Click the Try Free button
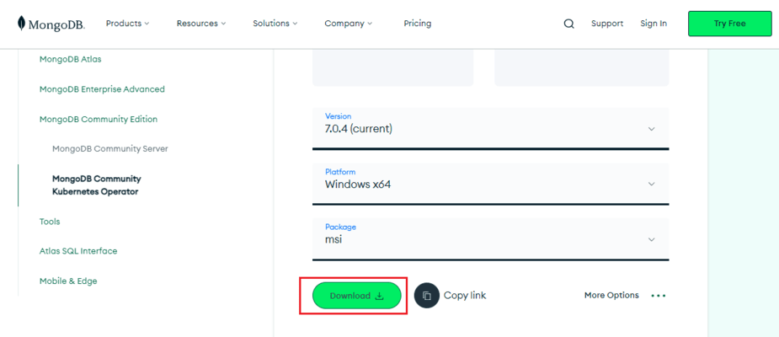The width and height of the screenshot is (779, 337). [x=729, y=24]
